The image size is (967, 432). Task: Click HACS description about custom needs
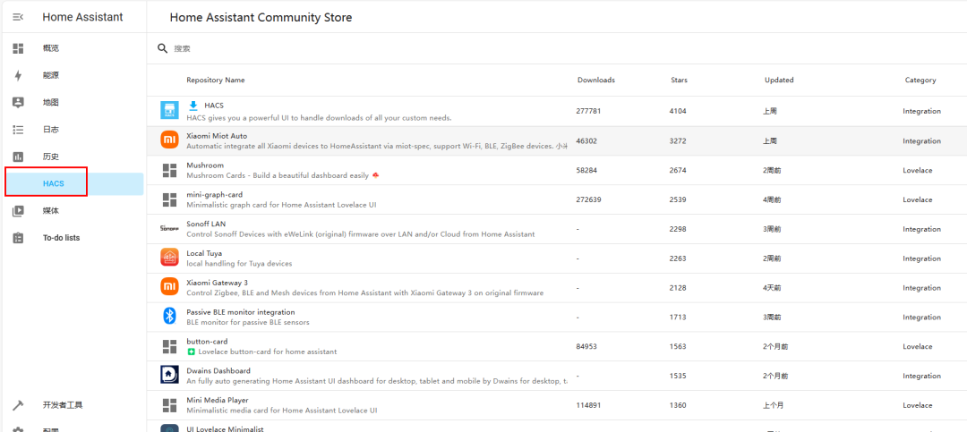tap(319, 118)
